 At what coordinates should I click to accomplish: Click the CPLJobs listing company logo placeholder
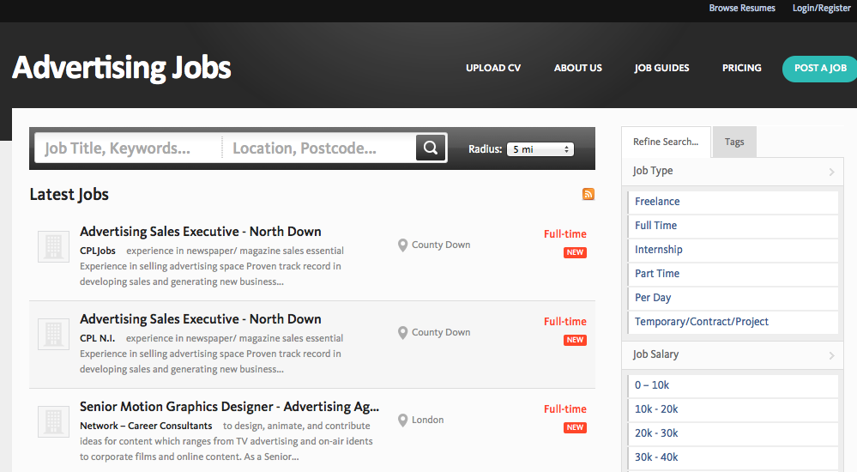(x=53, y=246)
